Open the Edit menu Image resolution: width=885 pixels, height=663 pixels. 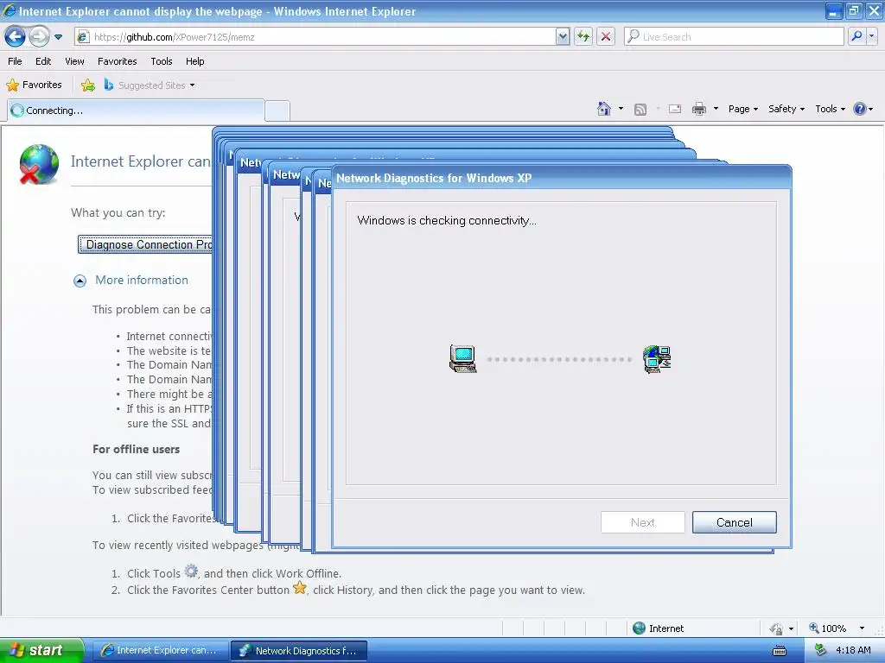43,61
